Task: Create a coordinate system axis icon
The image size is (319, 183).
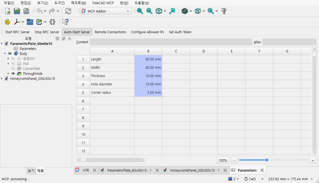Action: (17, 22)
